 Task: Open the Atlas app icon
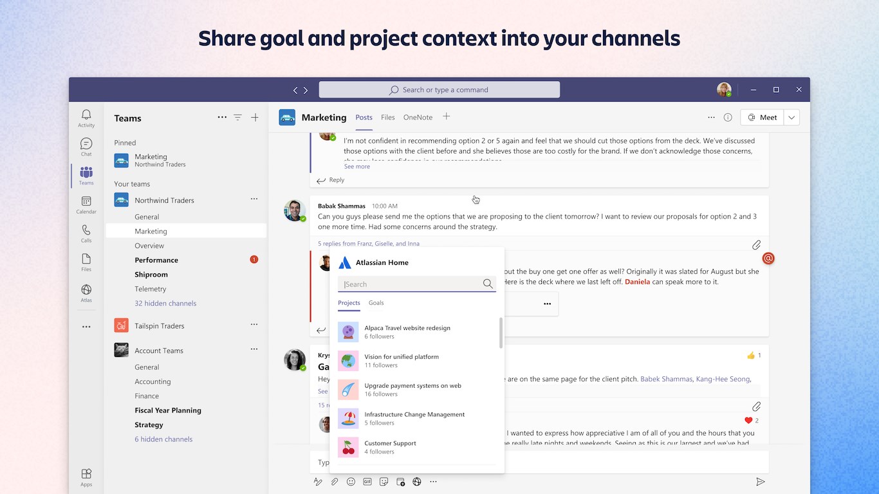click(86, 293)
